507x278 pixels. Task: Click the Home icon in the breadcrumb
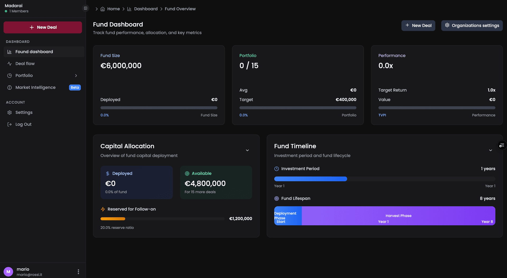[103, 8]
